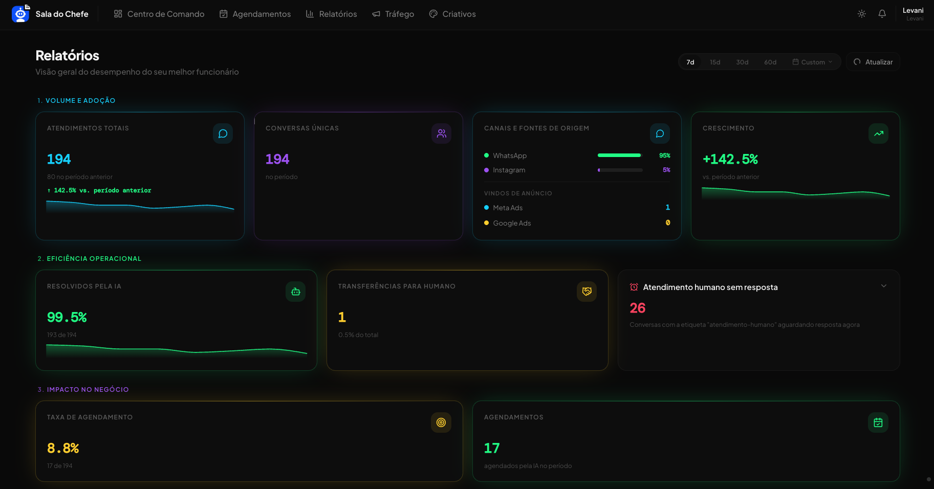934x489 pixels.
Task: Click the '0.5% do total' caption
Action: (x=358, y=335)
